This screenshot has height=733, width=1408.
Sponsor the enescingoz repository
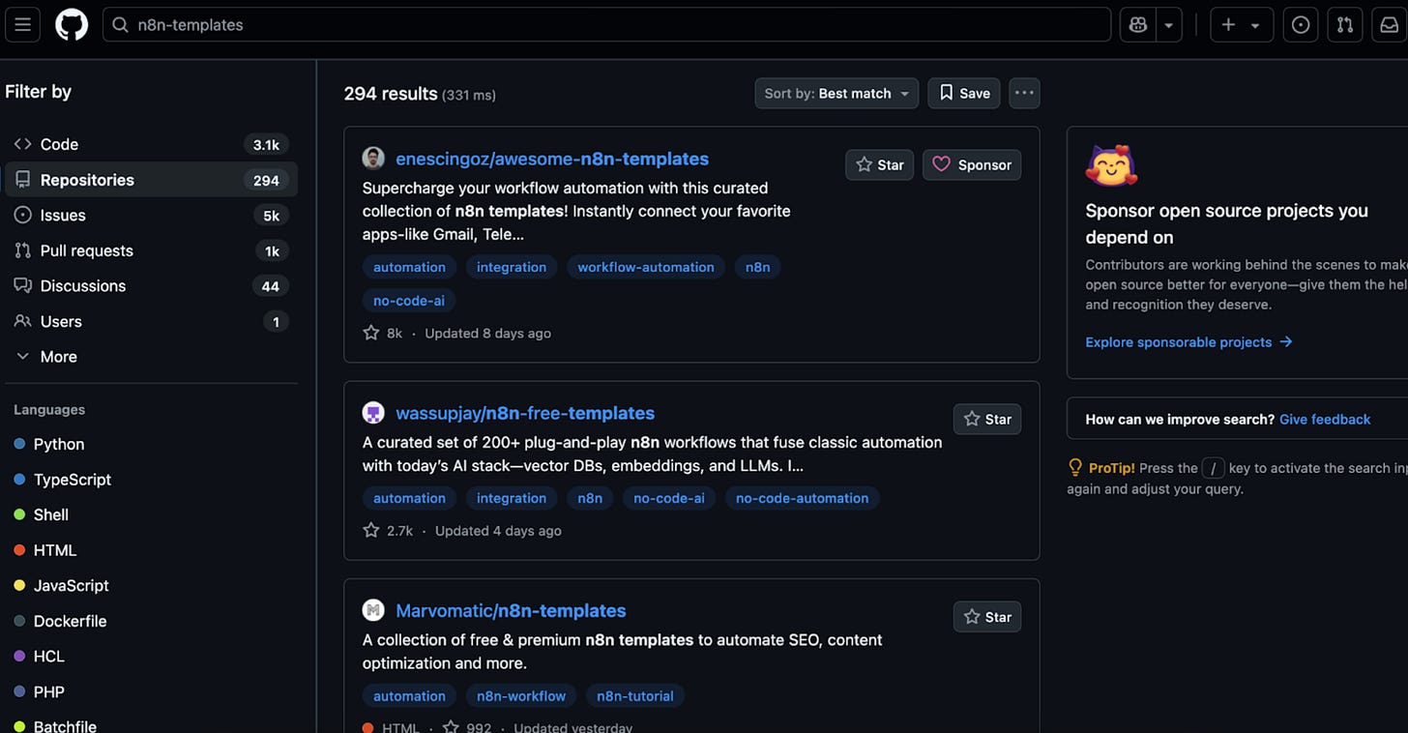pos(972,165)
